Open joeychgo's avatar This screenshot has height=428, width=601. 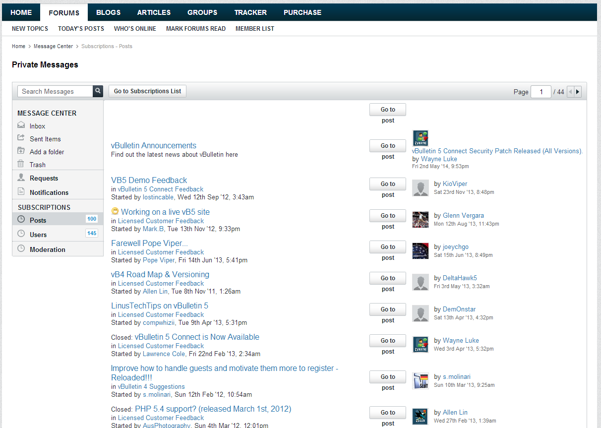pos(421,251)
